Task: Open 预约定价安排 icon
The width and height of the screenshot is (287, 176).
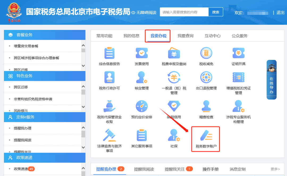Action: point(142,106)
